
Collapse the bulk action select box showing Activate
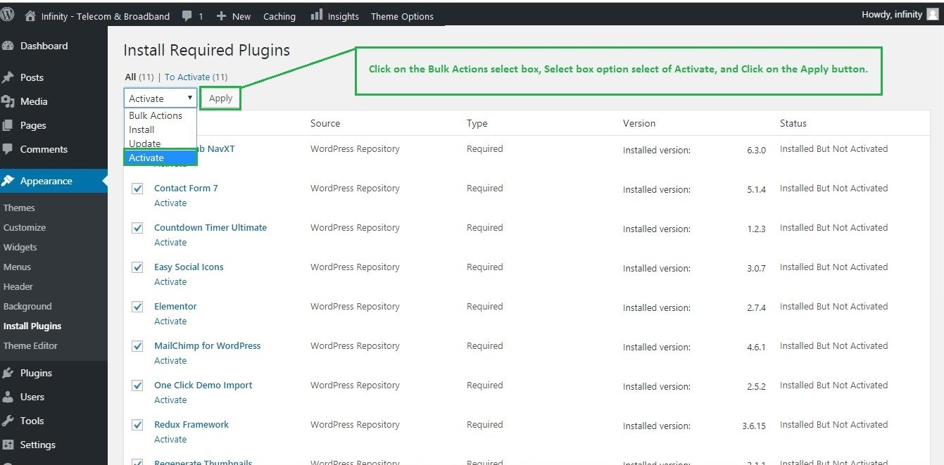[161, 98]
